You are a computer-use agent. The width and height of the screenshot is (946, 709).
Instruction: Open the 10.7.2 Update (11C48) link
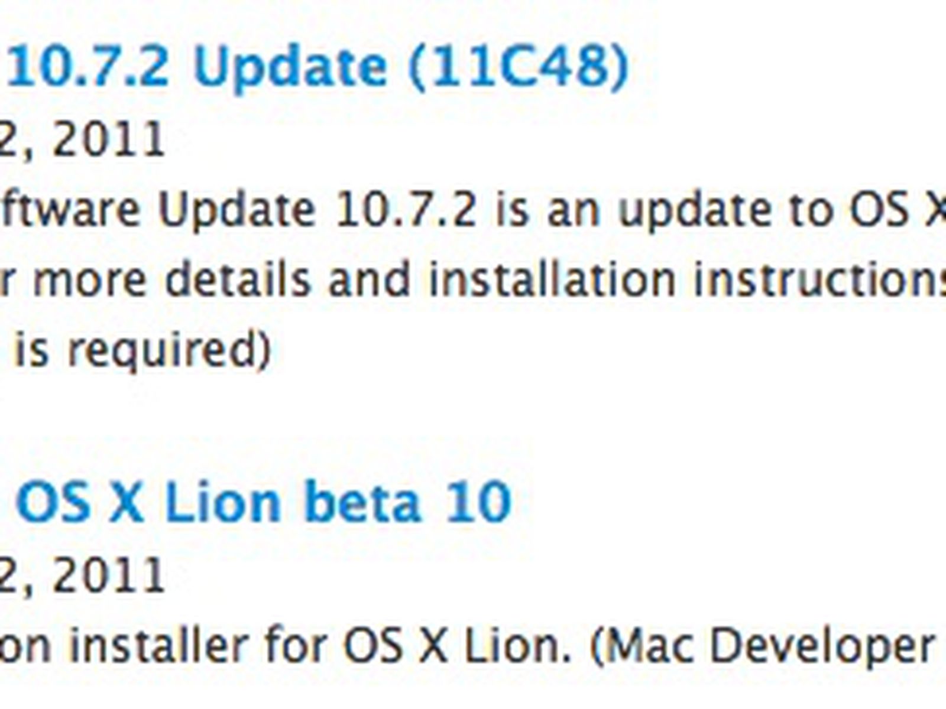pyautogui.click(x=316, y=67)
